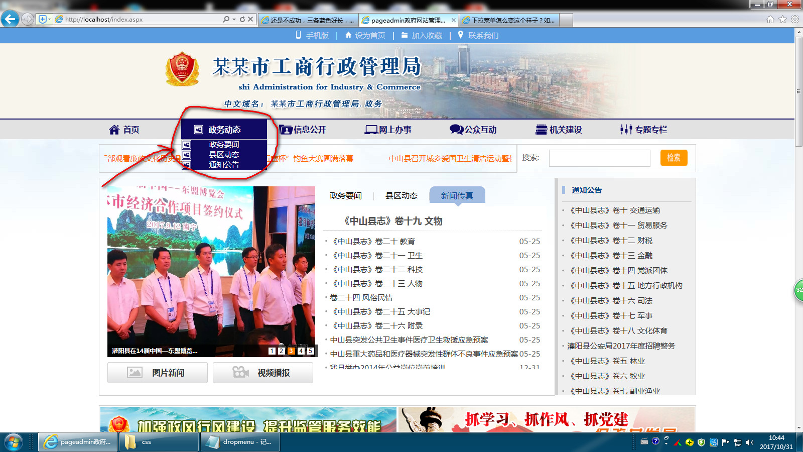Screen dimensions: 803x452
Task: Click the 手机版 phone icon
Action: (298, 35)
